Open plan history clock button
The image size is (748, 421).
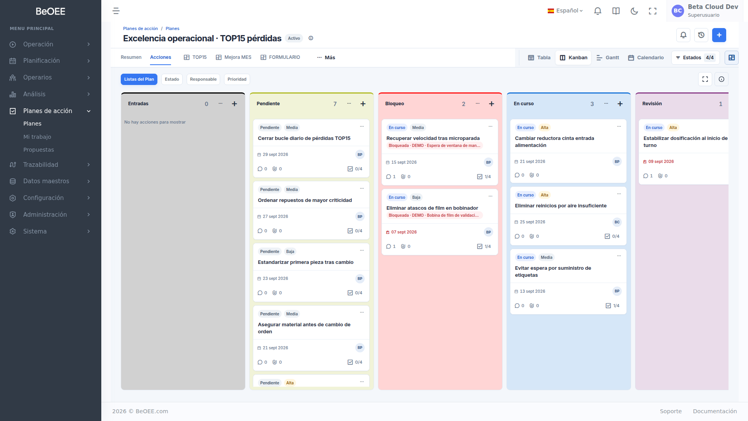[701, 35]
